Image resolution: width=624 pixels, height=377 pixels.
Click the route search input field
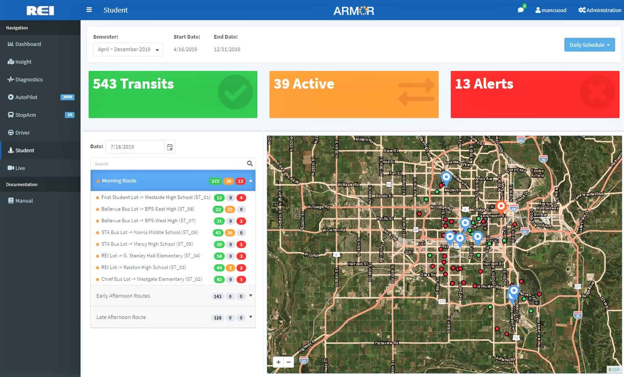(167, 164)
